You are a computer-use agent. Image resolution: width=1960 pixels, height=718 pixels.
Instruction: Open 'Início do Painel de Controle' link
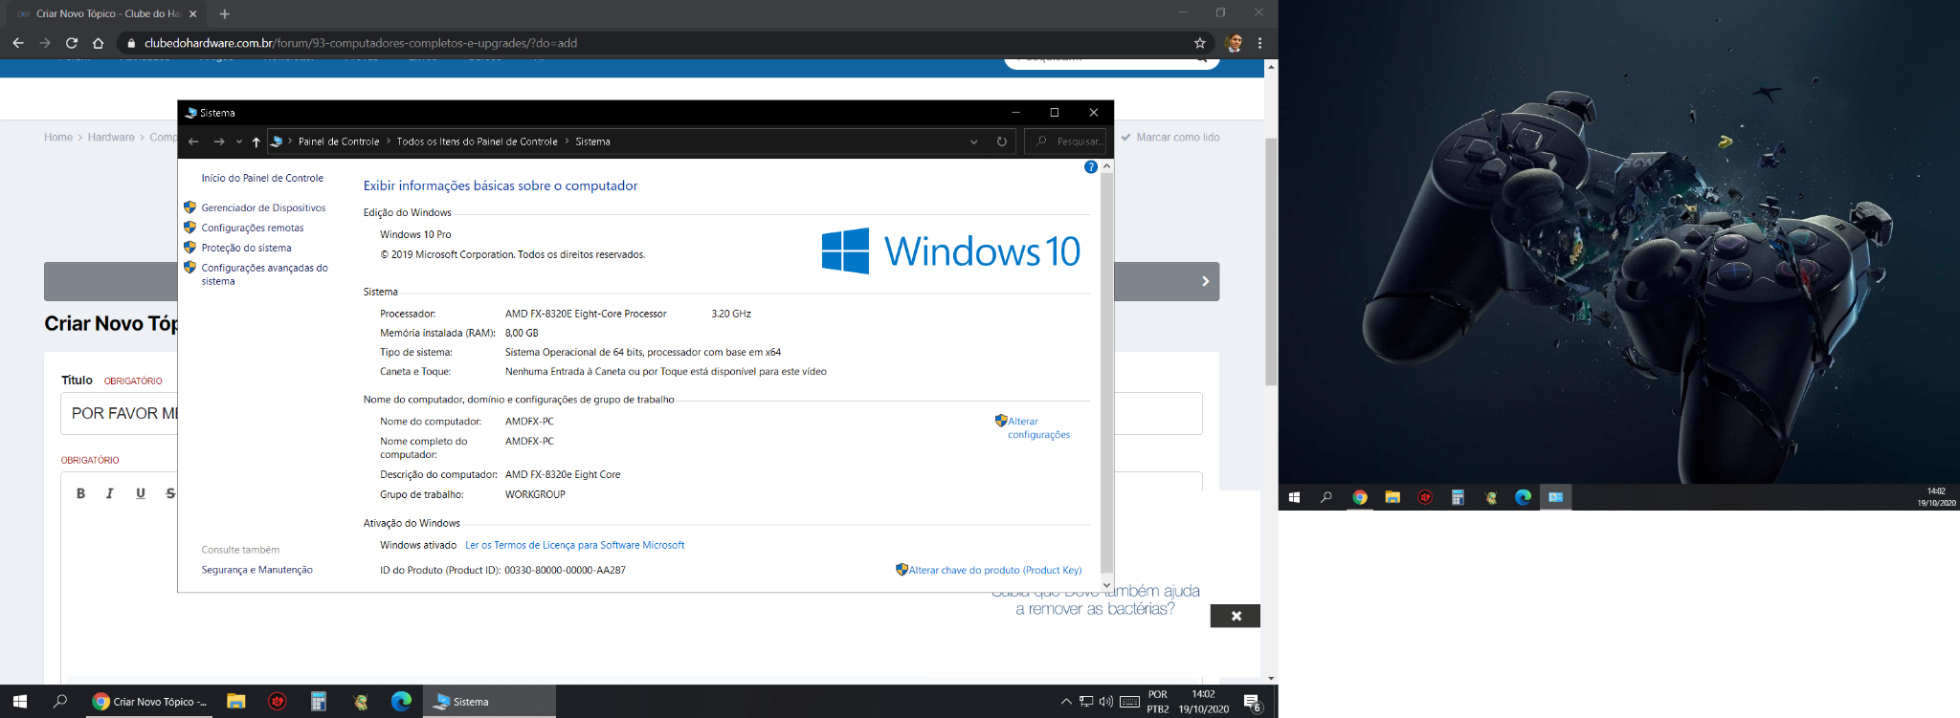point(262,178)
